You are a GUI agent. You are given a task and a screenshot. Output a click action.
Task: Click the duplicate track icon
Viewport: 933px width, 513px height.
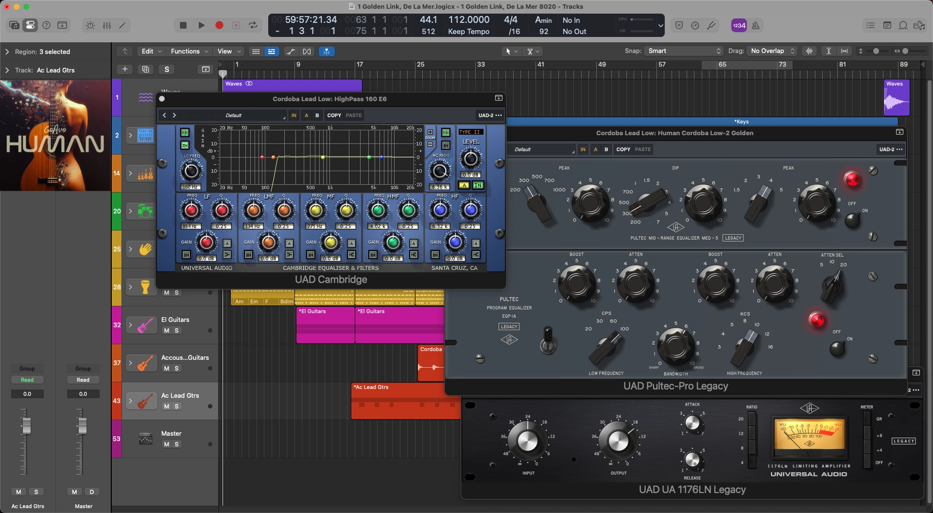tap(146, 70)
